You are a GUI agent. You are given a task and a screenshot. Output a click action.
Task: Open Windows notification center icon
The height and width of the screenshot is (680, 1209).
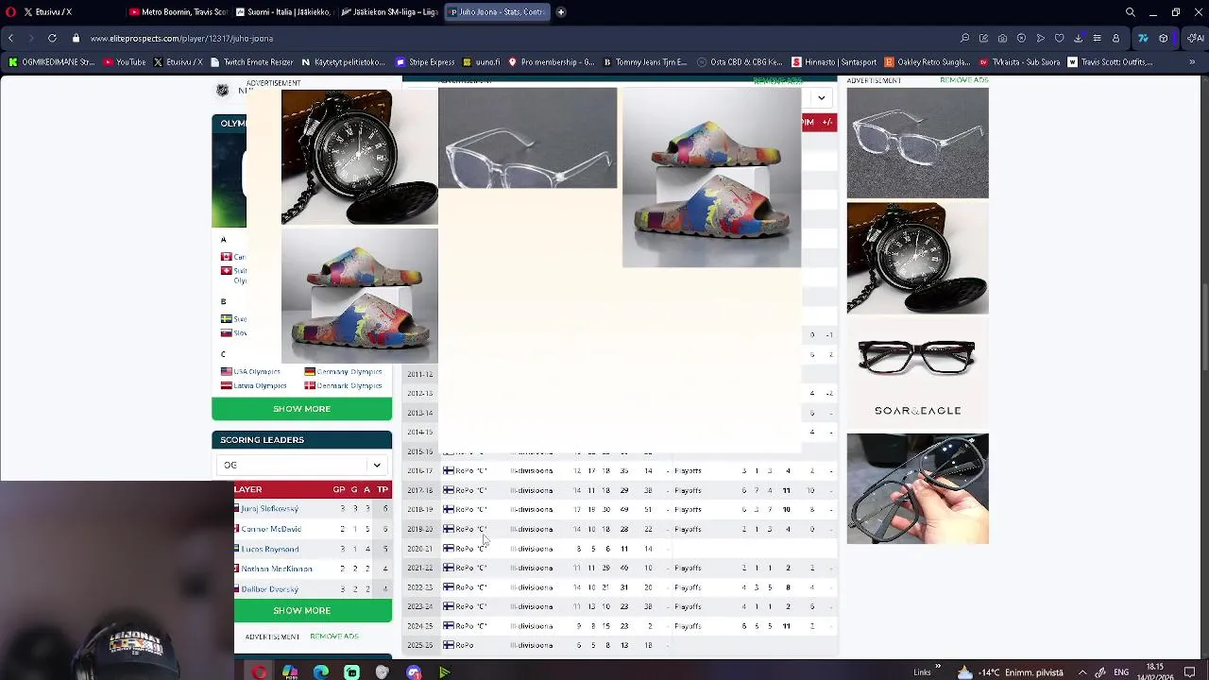pyautogui.click(x=1190, y=672)
